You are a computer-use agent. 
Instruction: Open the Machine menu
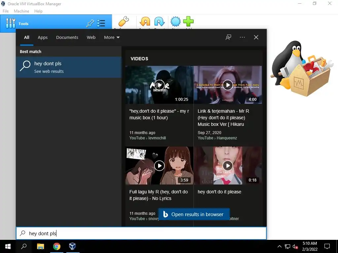tap(21, 11)
